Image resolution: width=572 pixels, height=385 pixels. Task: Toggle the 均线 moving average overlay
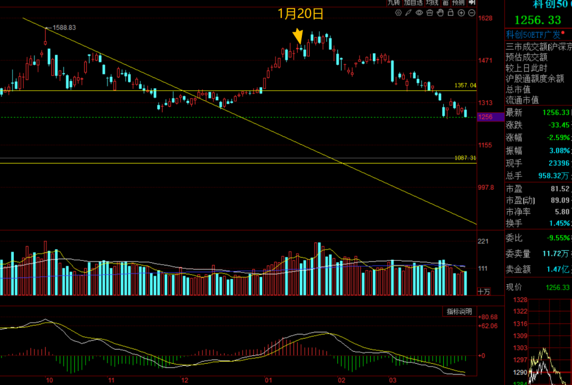[432, 3]
